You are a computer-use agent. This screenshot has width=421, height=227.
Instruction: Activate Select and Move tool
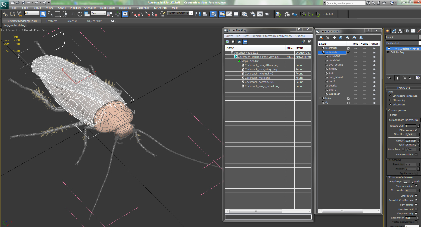coord(73,14)
